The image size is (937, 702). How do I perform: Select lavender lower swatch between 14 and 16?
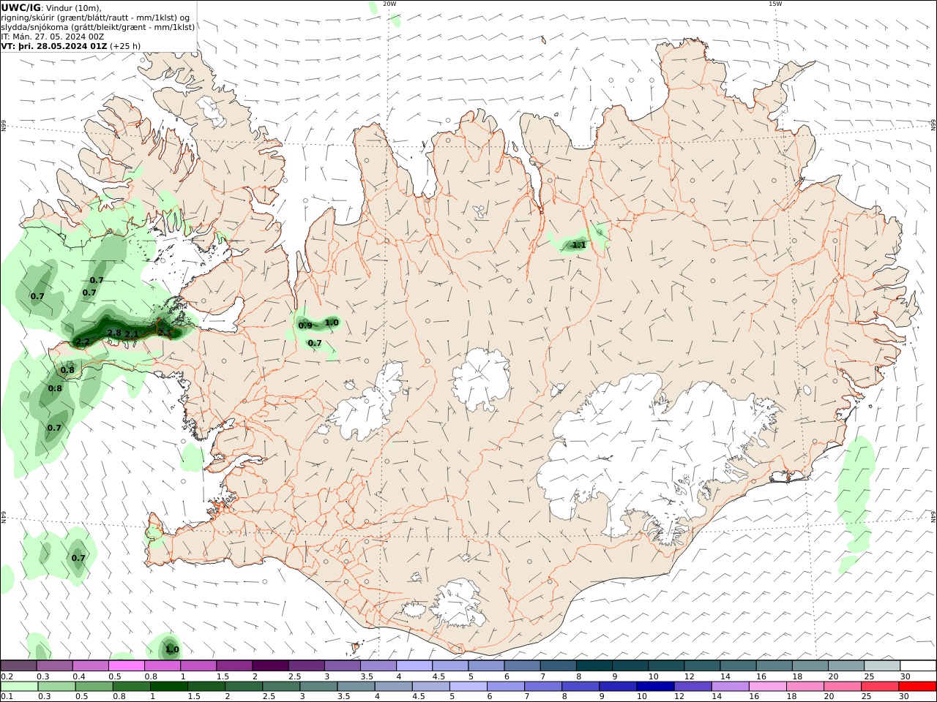(x=730, y=687)
